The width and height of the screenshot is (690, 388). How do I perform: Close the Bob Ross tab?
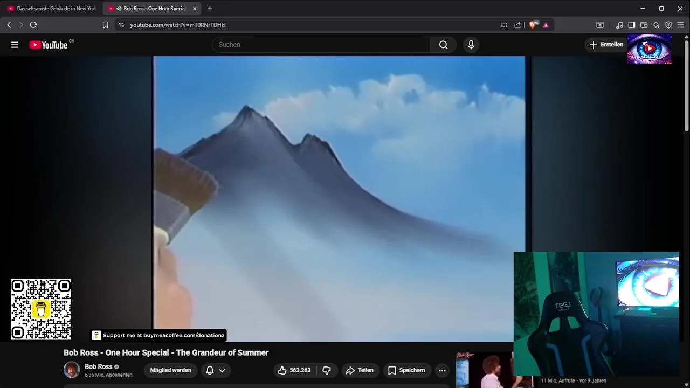[195, 9]
